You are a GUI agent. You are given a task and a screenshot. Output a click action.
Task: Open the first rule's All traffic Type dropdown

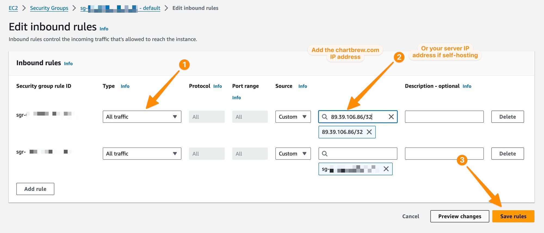click(142, 116)
